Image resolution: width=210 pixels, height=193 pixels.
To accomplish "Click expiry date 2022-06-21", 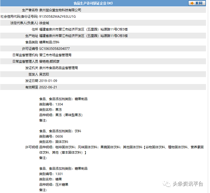I will (x=48, y=87).
